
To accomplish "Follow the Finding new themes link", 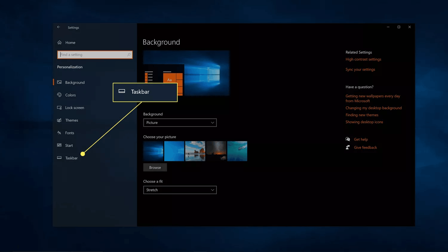I will point(362,115).
